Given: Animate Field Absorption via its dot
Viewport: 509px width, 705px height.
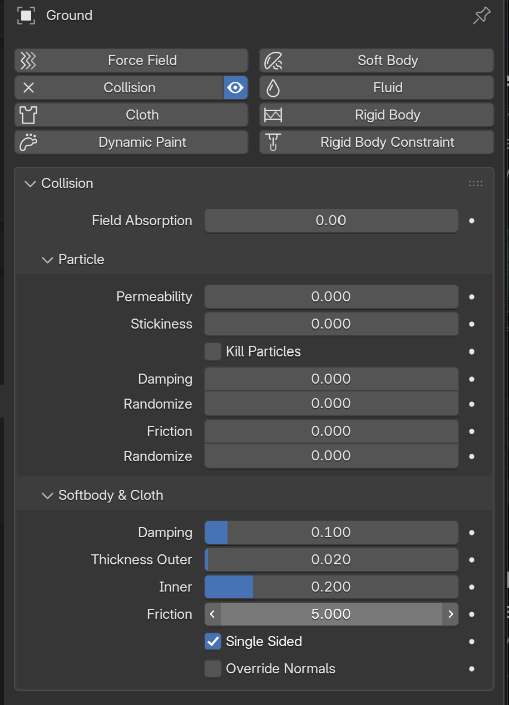Looking at the screenshot, I should [472, 221].
